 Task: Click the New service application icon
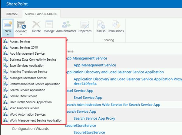point(8,25)
